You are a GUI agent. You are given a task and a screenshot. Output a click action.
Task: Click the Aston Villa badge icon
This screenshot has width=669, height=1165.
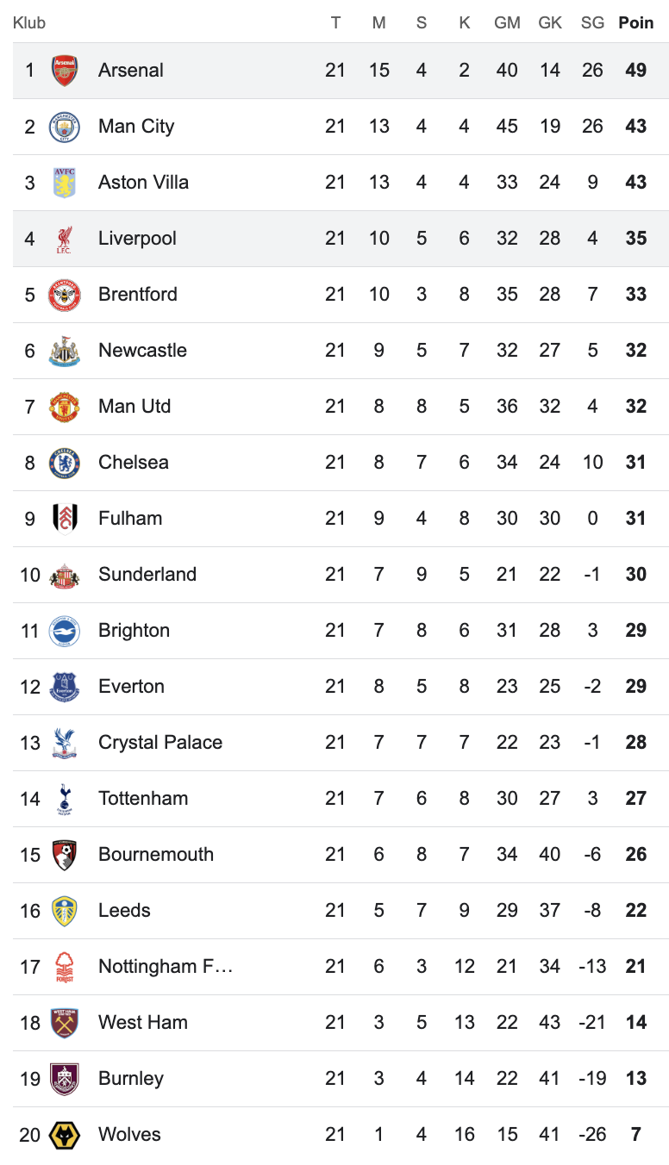pos(65,183)
